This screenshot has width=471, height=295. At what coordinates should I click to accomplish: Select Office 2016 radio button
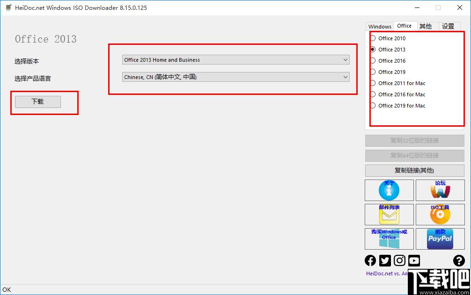pyautogui.click(x=373, y=61)
